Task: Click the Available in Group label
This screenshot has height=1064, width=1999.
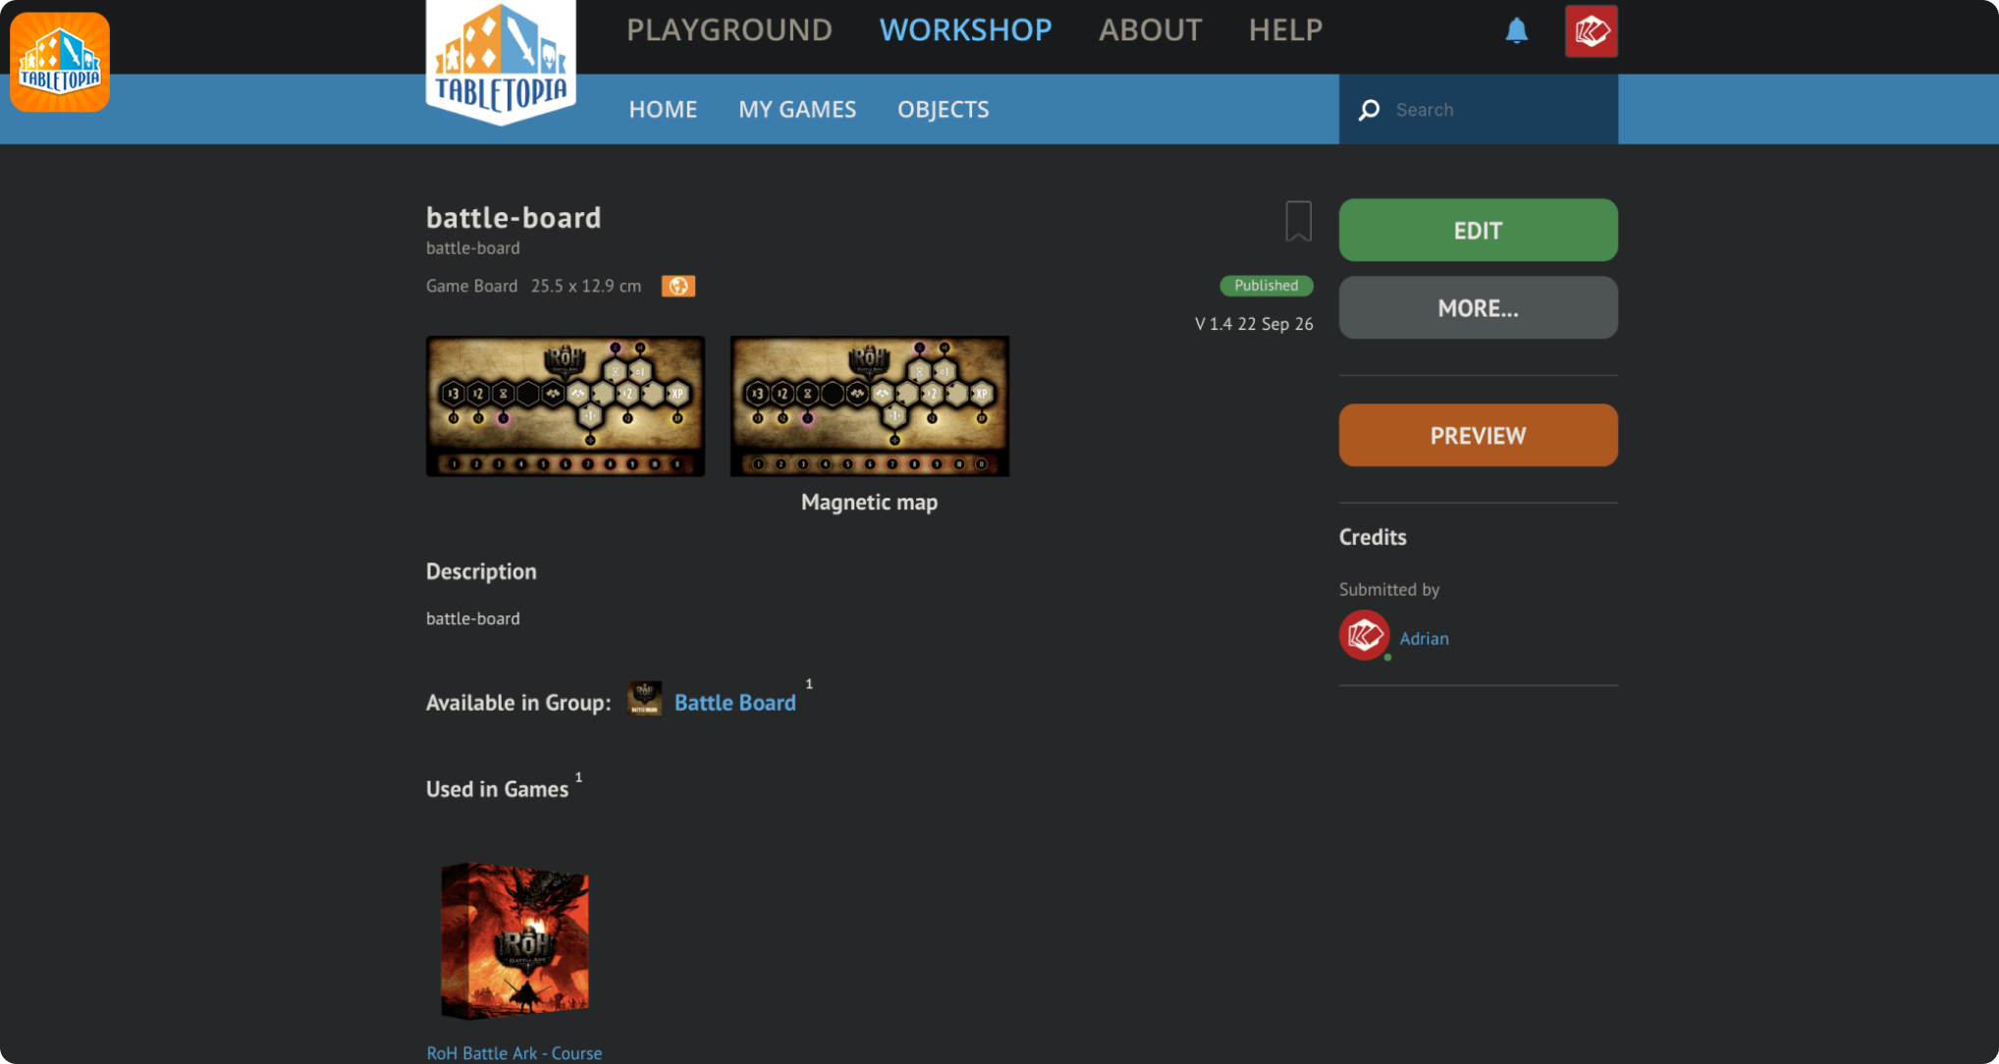Action: point(518,703)
